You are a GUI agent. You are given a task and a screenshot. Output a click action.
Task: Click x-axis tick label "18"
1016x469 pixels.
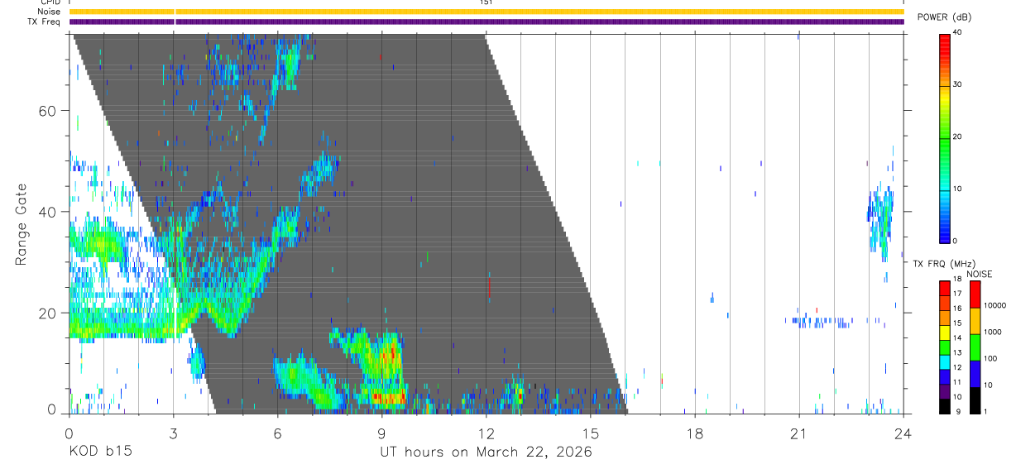click(x=694, y=433)
